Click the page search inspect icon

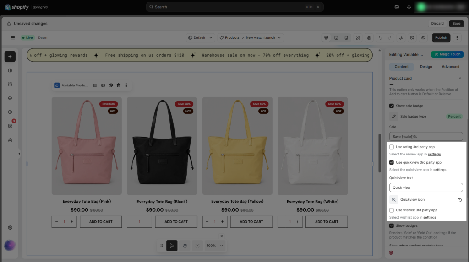coord(412,37)
